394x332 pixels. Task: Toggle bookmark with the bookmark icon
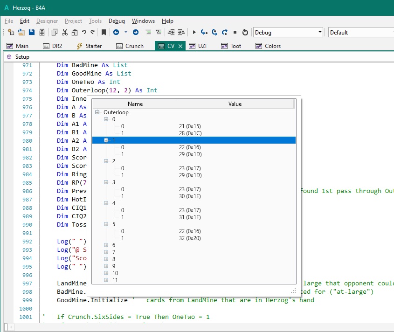104,32
